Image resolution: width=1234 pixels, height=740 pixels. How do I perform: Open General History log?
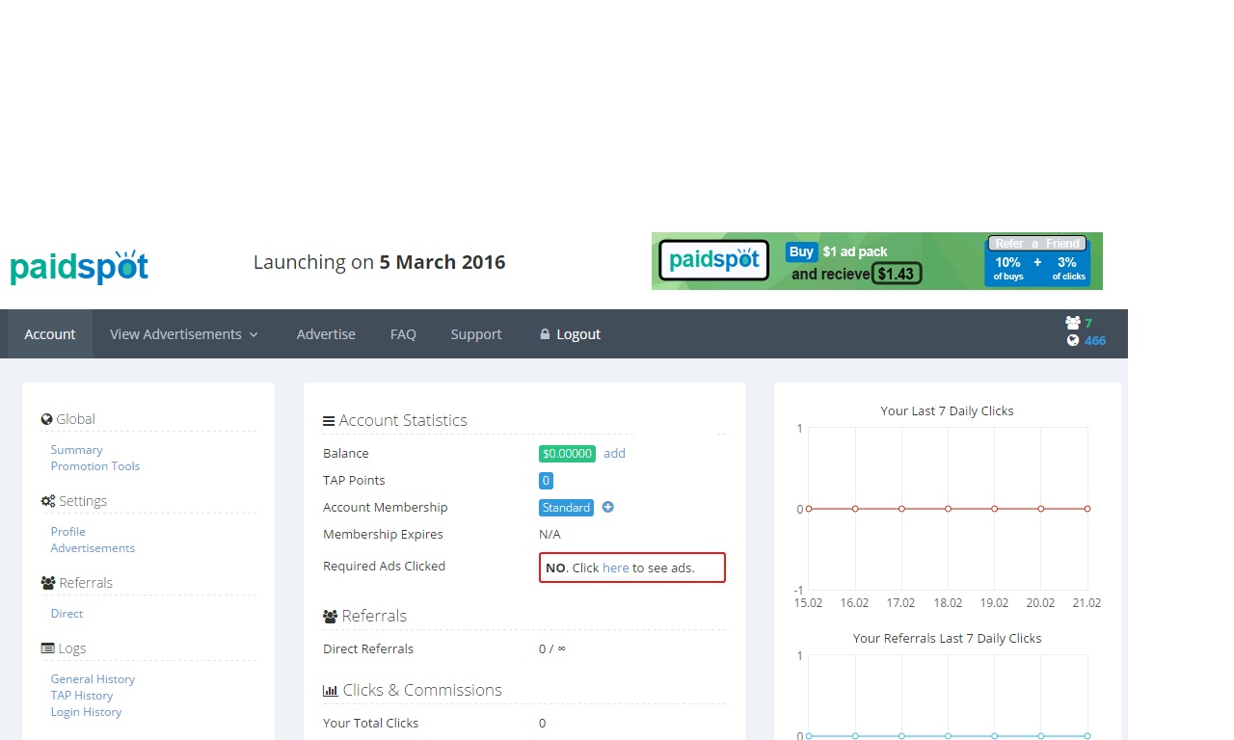[93, 679]
